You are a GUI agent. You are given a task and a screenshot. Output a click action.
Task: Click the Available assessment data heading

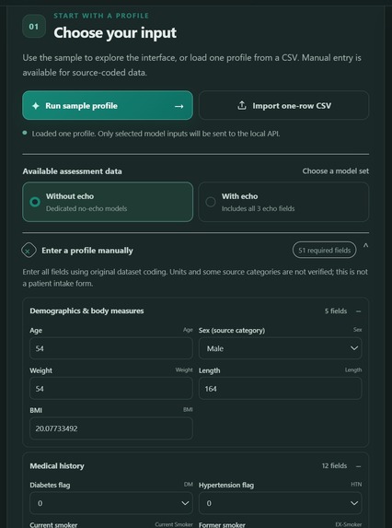coord(73,171)
